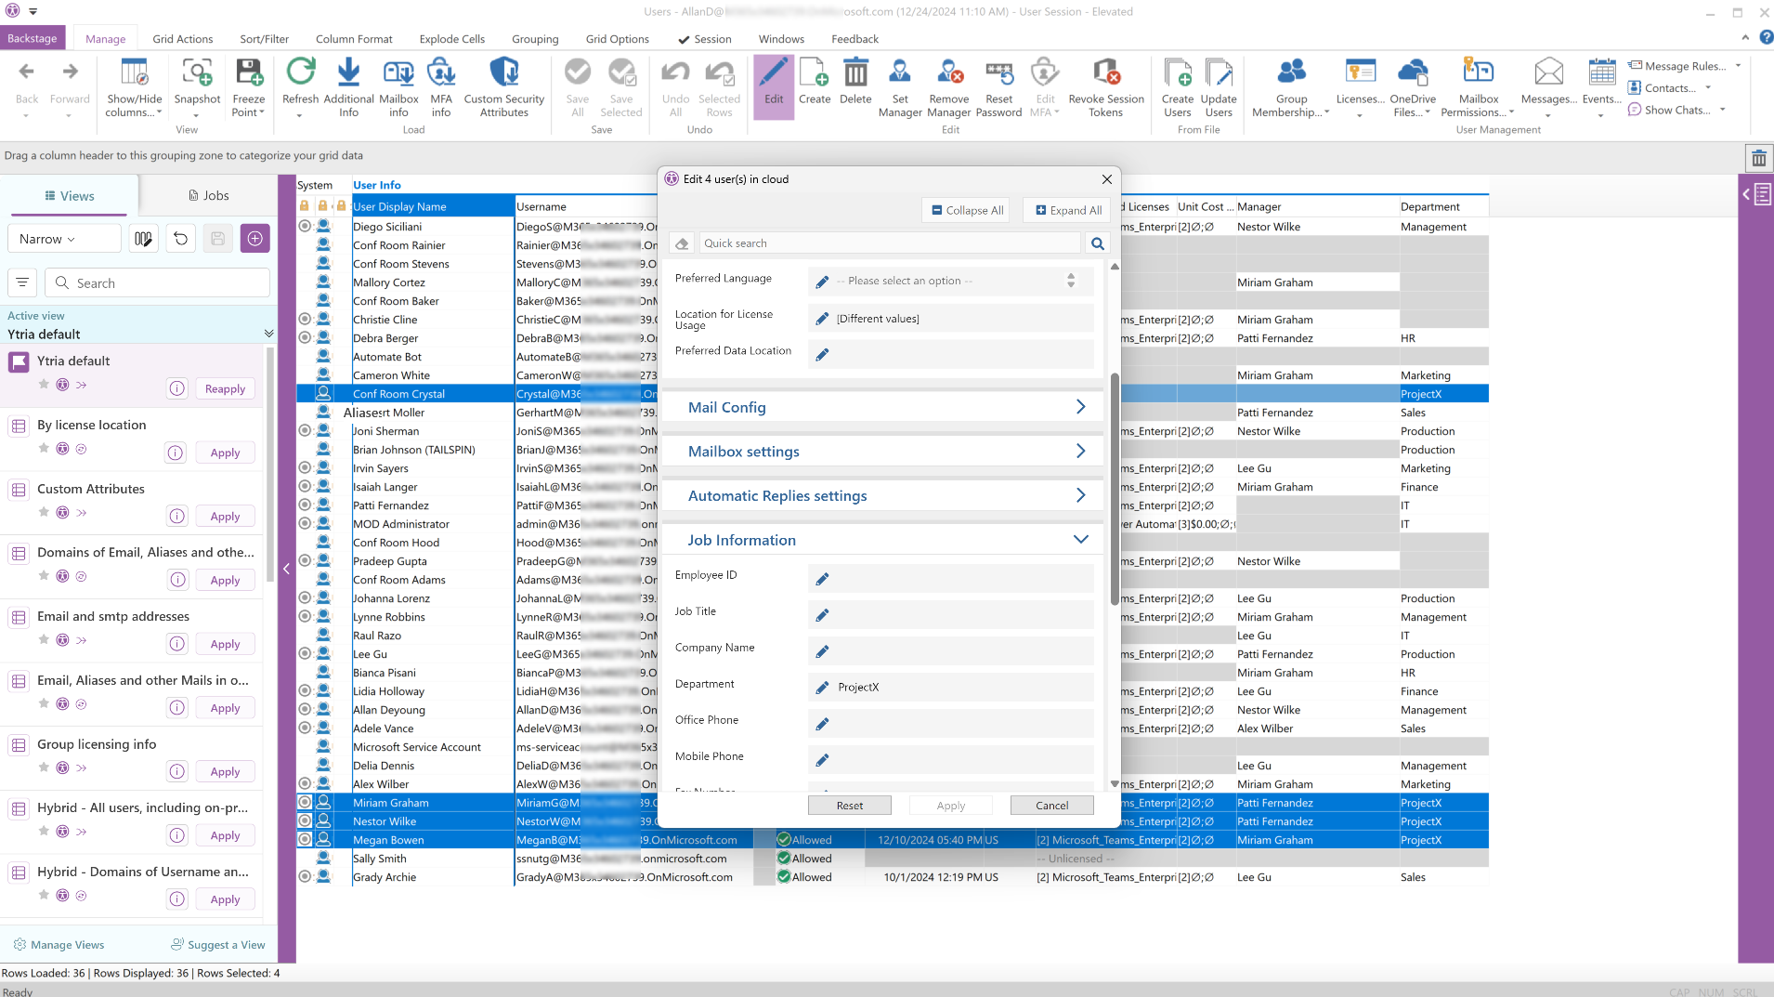Screen dimensions: 1774x997
Task: Click the Reset Password icon
Action: (x=998, y=72)
